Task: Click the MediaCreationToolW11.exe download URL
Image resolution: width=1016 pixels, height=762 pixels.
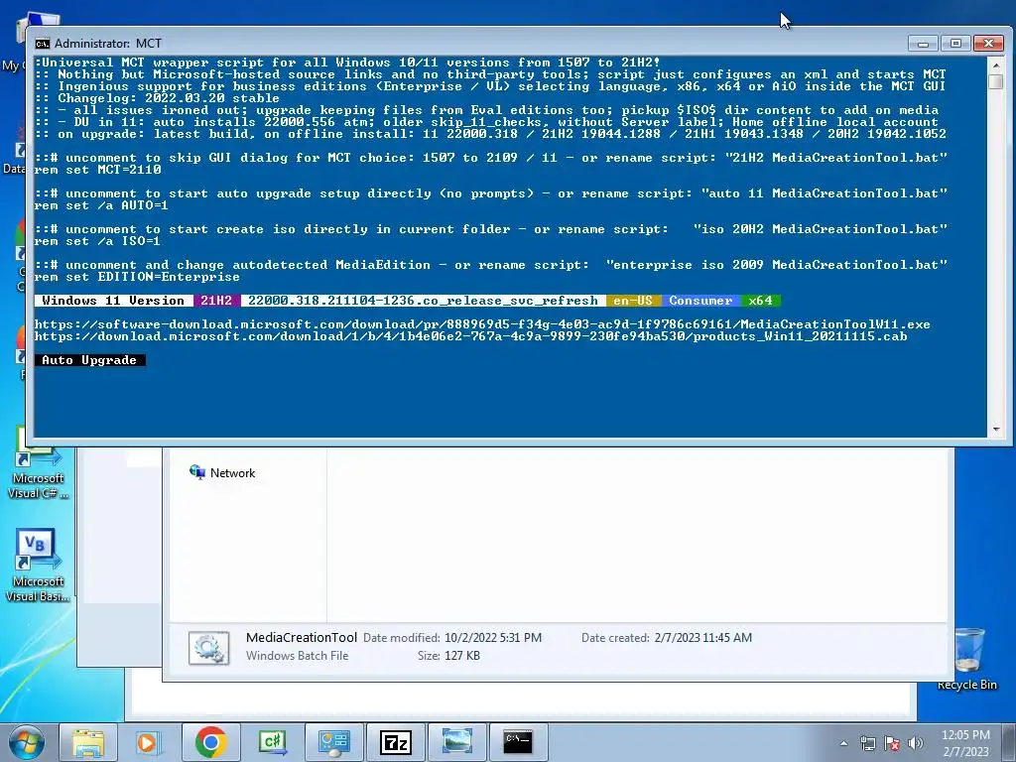Action: [482, 324]
